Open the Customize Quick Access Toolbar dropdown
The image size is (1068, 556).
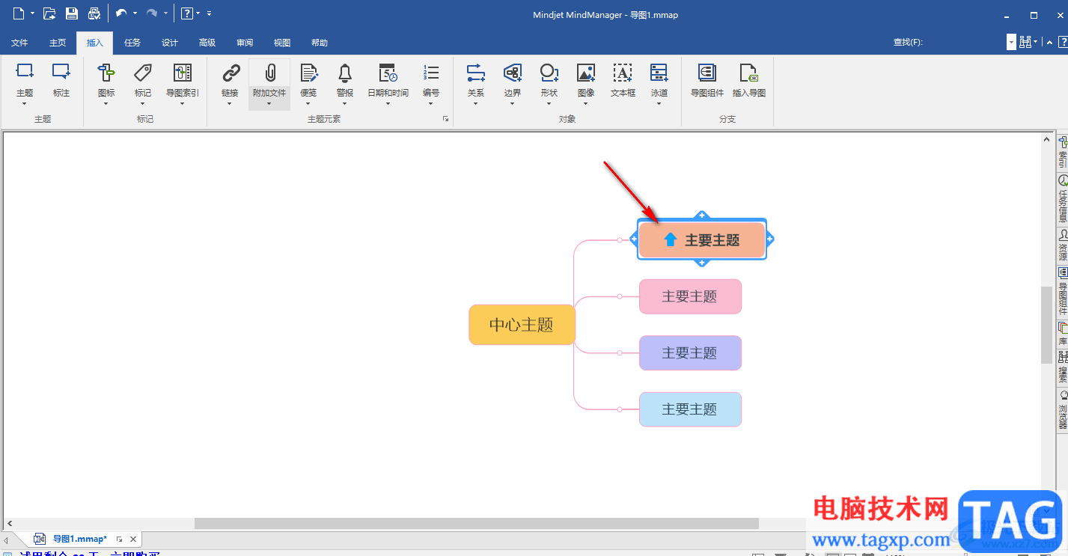point(209,13)
